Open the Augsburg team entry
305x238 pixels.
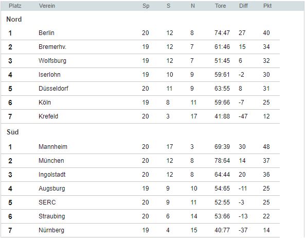[x=52, y=189]
